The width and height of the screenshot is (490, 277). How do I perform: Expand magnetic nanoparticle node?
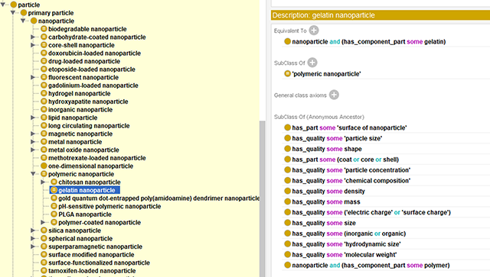point(33,134)
